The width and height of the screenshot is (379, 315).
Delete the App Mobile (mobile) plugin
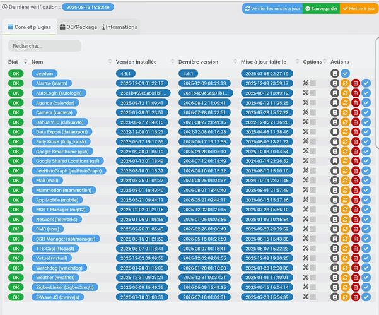(x=356, y=200)
